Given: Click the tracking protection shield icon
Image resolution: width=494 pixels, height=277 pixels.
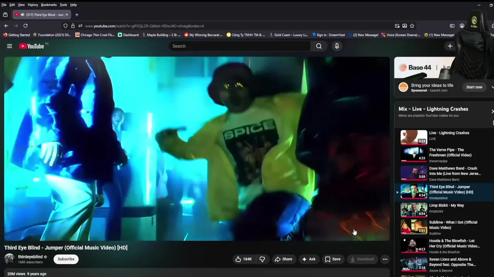Looking at the screenshot, I should pyautogui.click(x=65, y=26).
